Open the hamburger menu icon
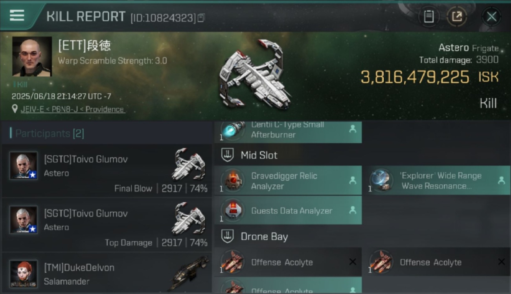The width and height of the screenshot is (511, 294). pyautogui.click(x=17, y=15)
